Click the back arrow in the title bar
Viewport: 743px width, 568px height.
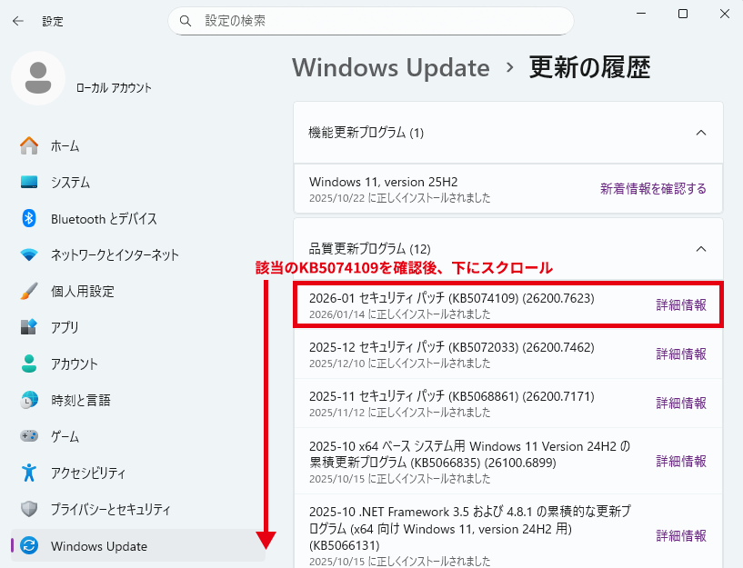(18, 20)
